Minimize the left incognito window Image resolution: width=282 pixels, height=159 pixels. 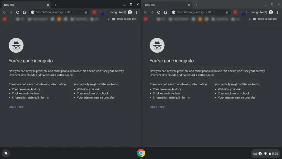coord(124,5)
